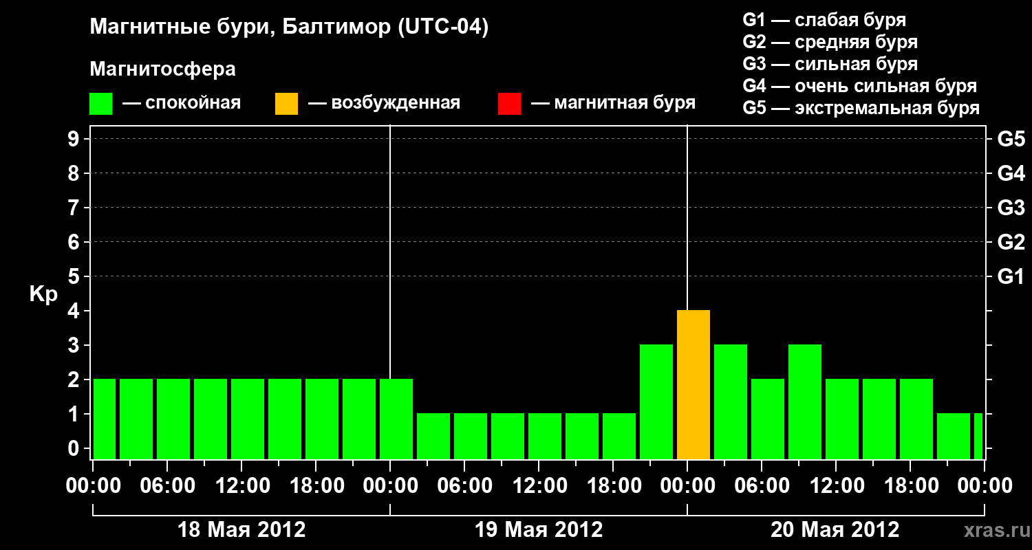Click the 'Kp' axis label
Image resolution: width=1032 pixels, height=550 pixels.
[x=43, y=295]
